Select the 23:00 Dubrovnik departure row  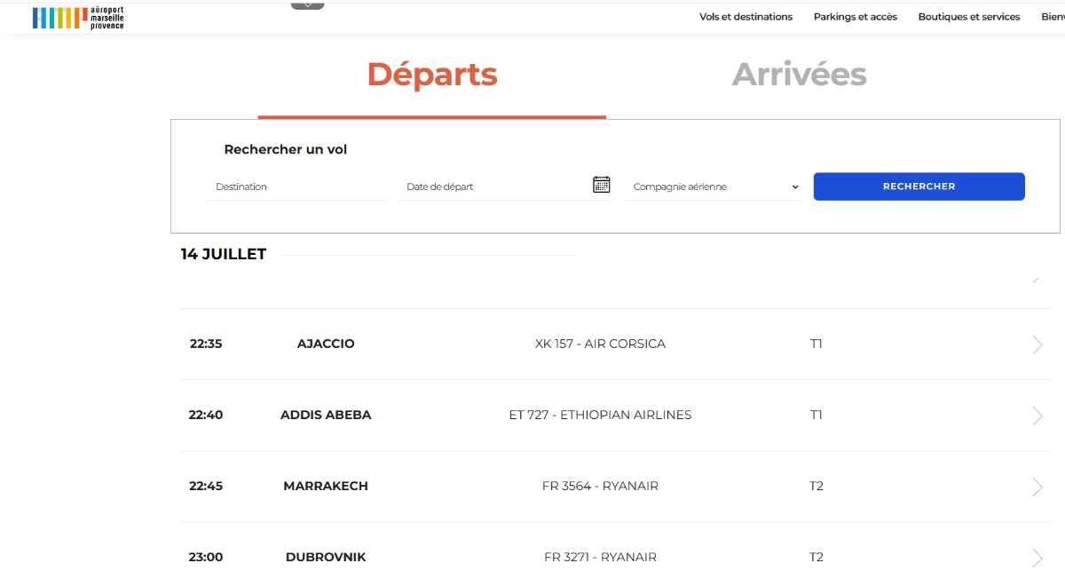(615, 556)
